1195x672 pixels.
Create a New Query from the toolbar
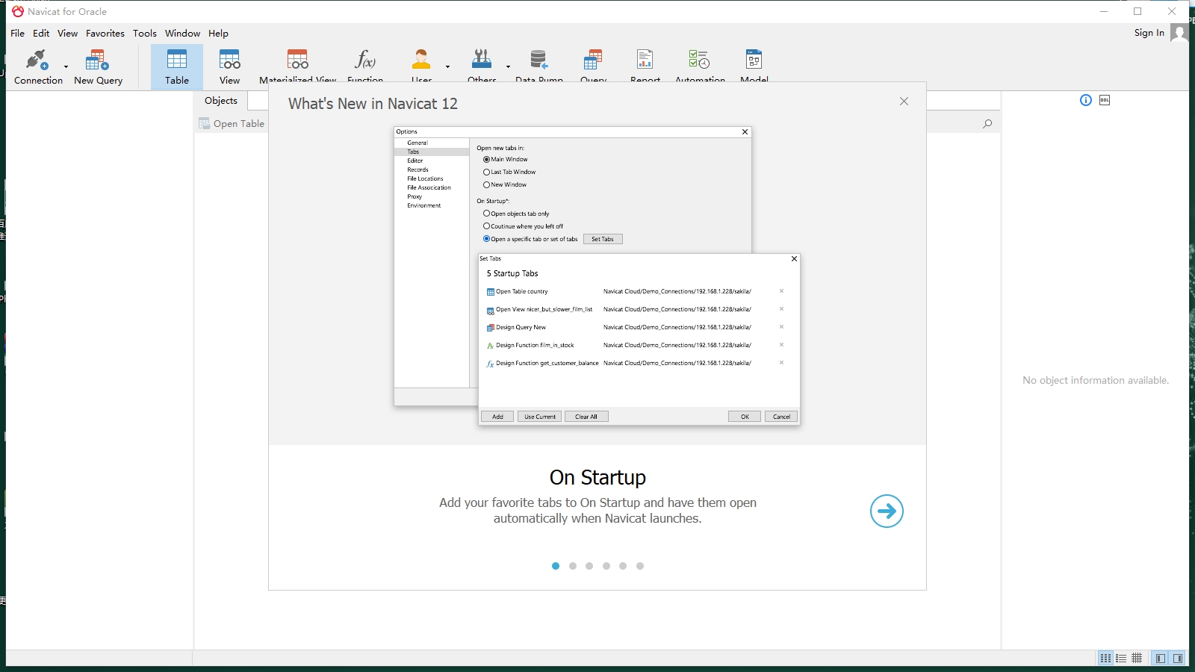pos(98,67)
